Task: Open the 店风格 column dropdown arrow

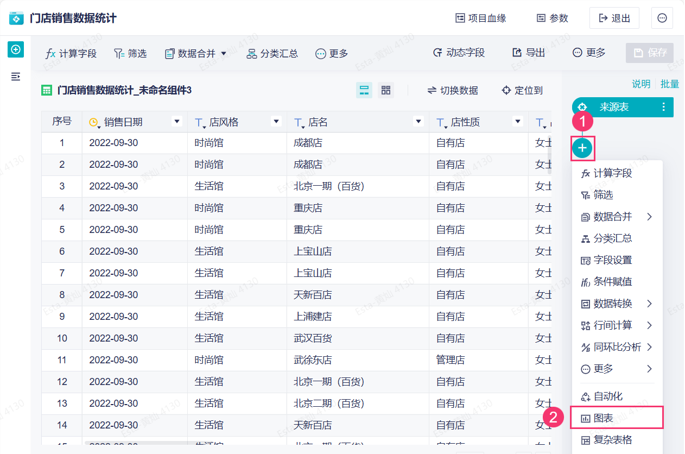Action: pos(276,122)
